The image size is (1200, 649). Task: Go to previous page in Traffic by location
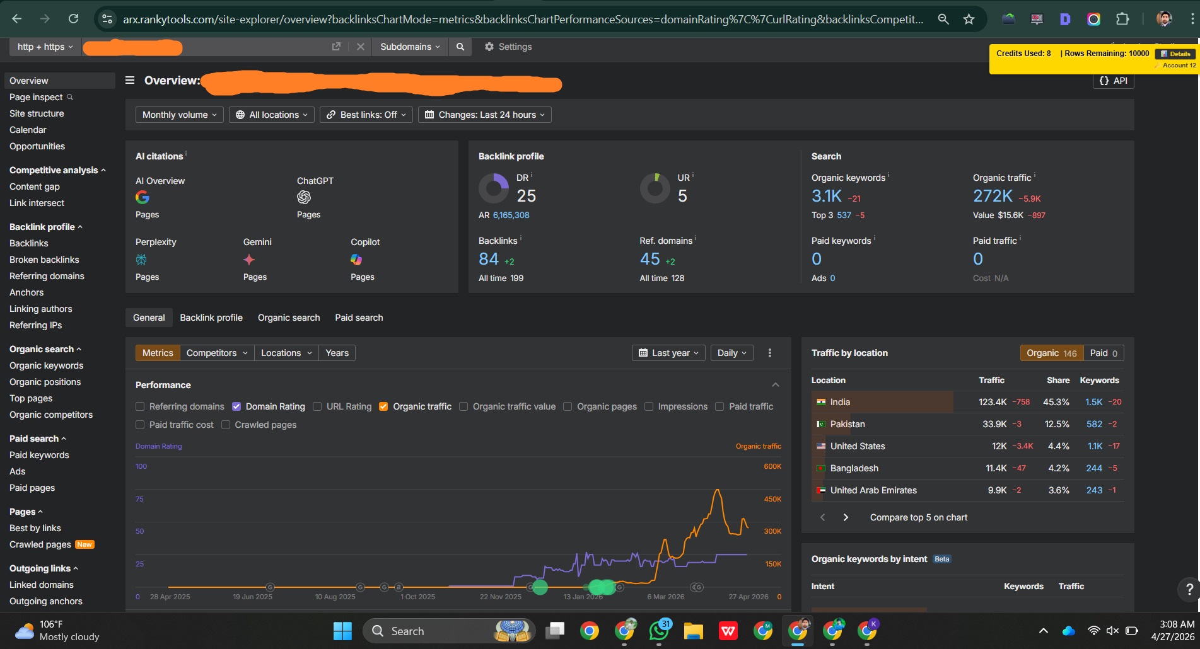(x=822, y=517)
